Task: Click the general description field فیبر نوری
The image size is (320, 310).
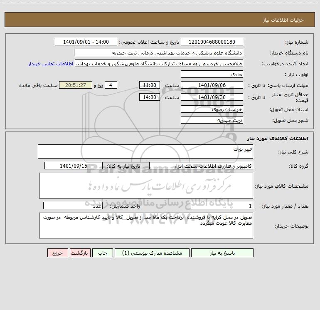Action: [x=145, y=151]
